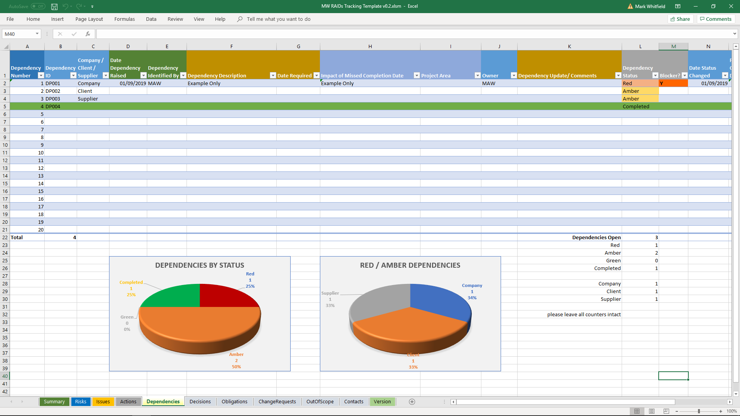Click Normal view icon in status bar
The image size is (740, 416).
637,411
